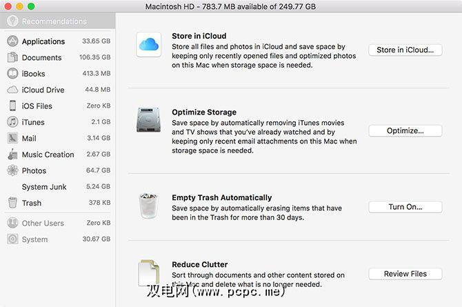Select the iCloud Drive label
The height and width of the screenshot is (307, 462).
point(43,90)
